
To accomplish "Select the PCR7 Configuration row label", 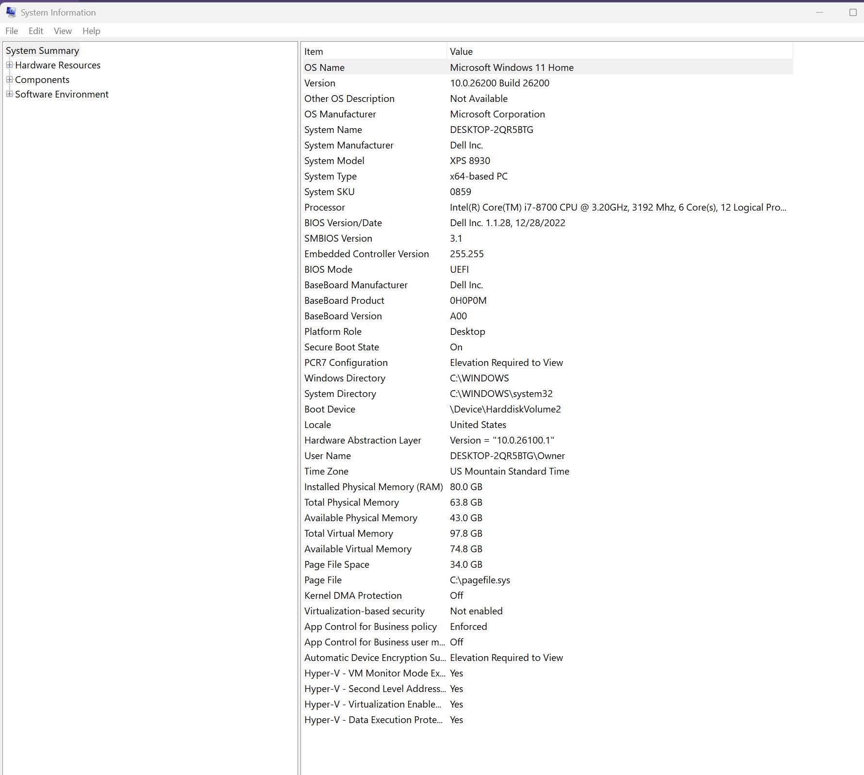I will coord(346,363).
